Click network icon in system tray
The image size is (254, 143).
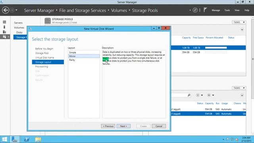click(232, 139)
